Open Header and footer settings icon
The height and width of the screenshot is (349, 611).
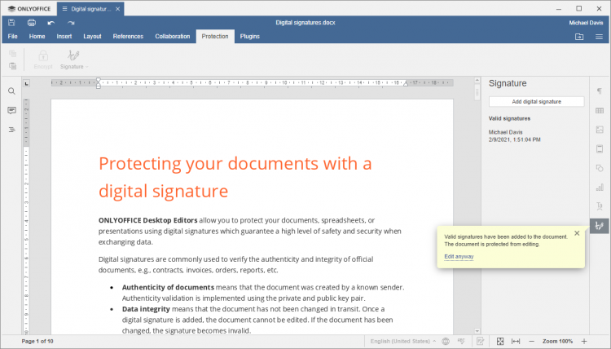(600, 148)
